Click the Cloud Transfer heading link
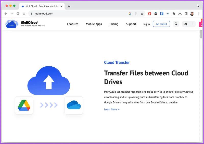This screenshot has height=144, width=204. click(117, 62)
